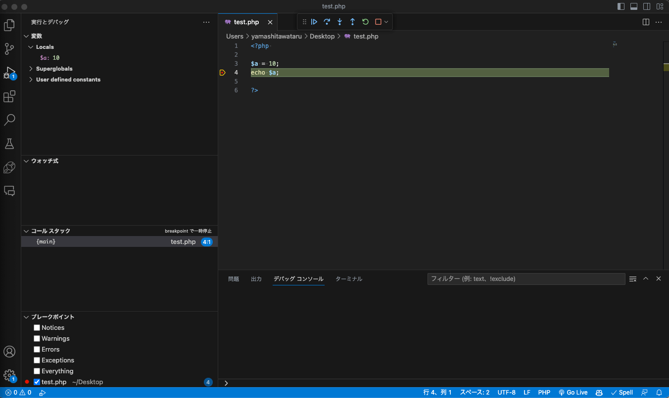Step into the function call
The height and width of the screenshot is (398, 669).
pos(339,22)
